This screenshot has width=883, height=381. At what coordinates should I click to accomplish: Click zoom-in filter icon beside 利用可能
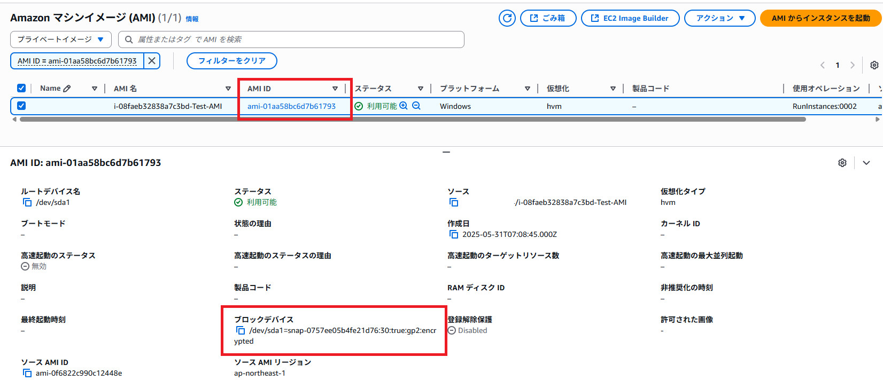point(404,106)
